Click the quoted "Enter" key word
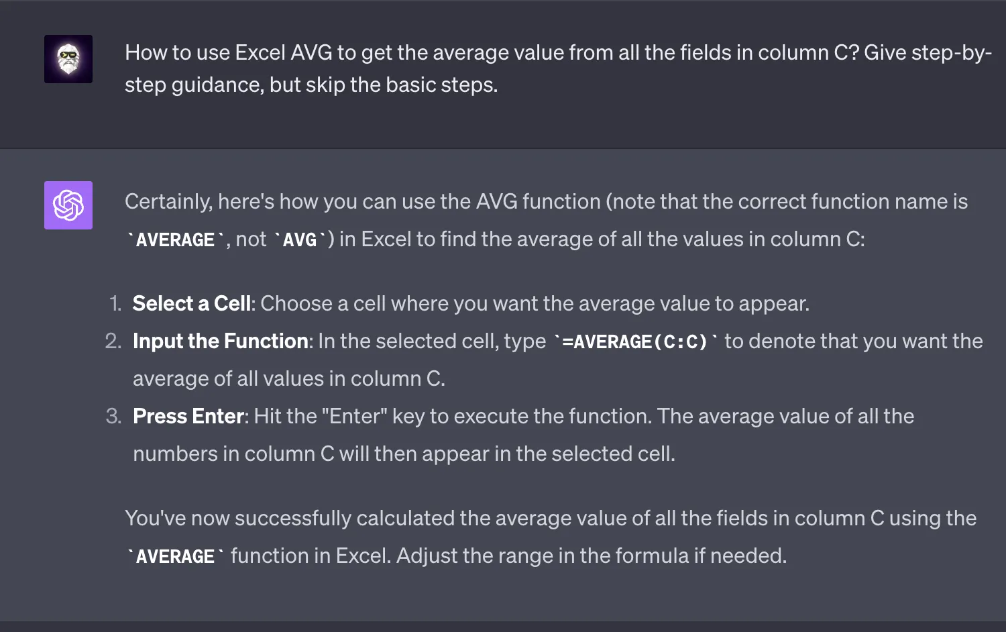This screenshot has width=1006, height=632. (355, 416)
